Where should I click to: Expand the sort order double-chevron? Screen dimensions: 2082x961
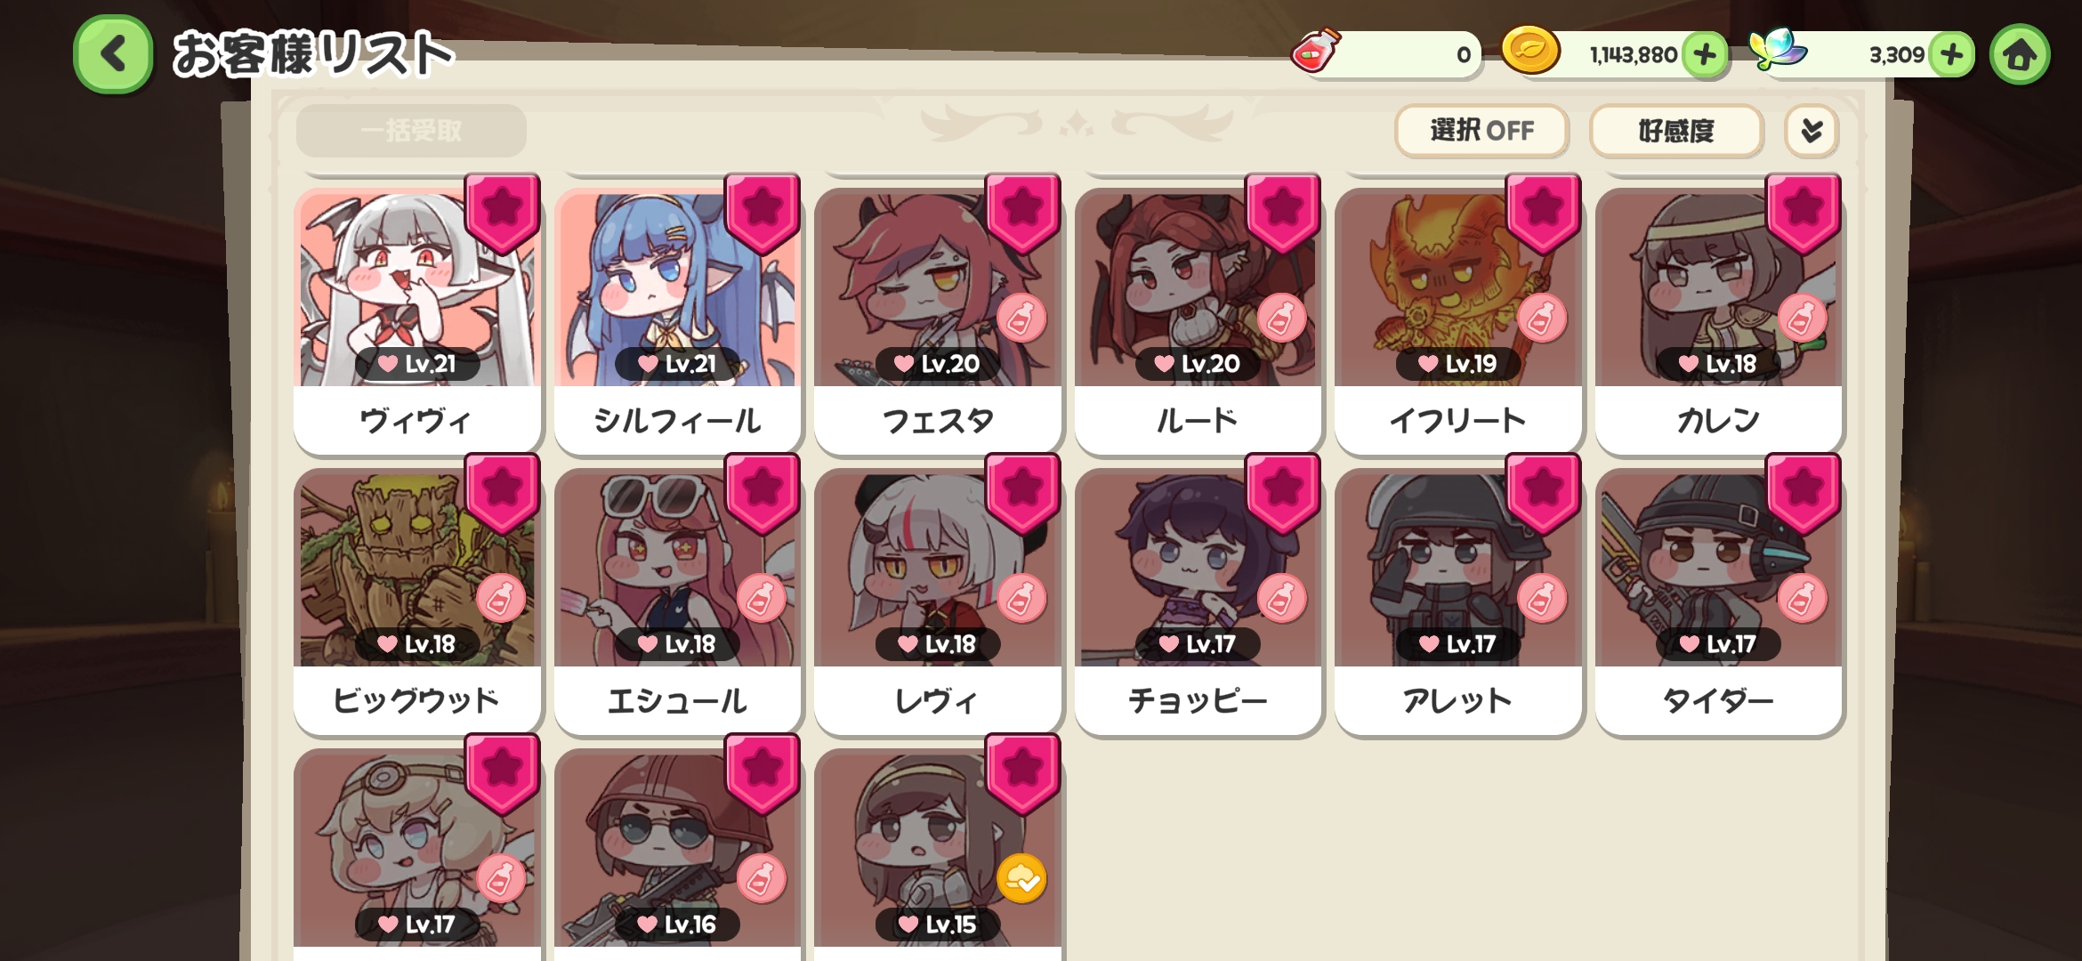pos(1812,131)
